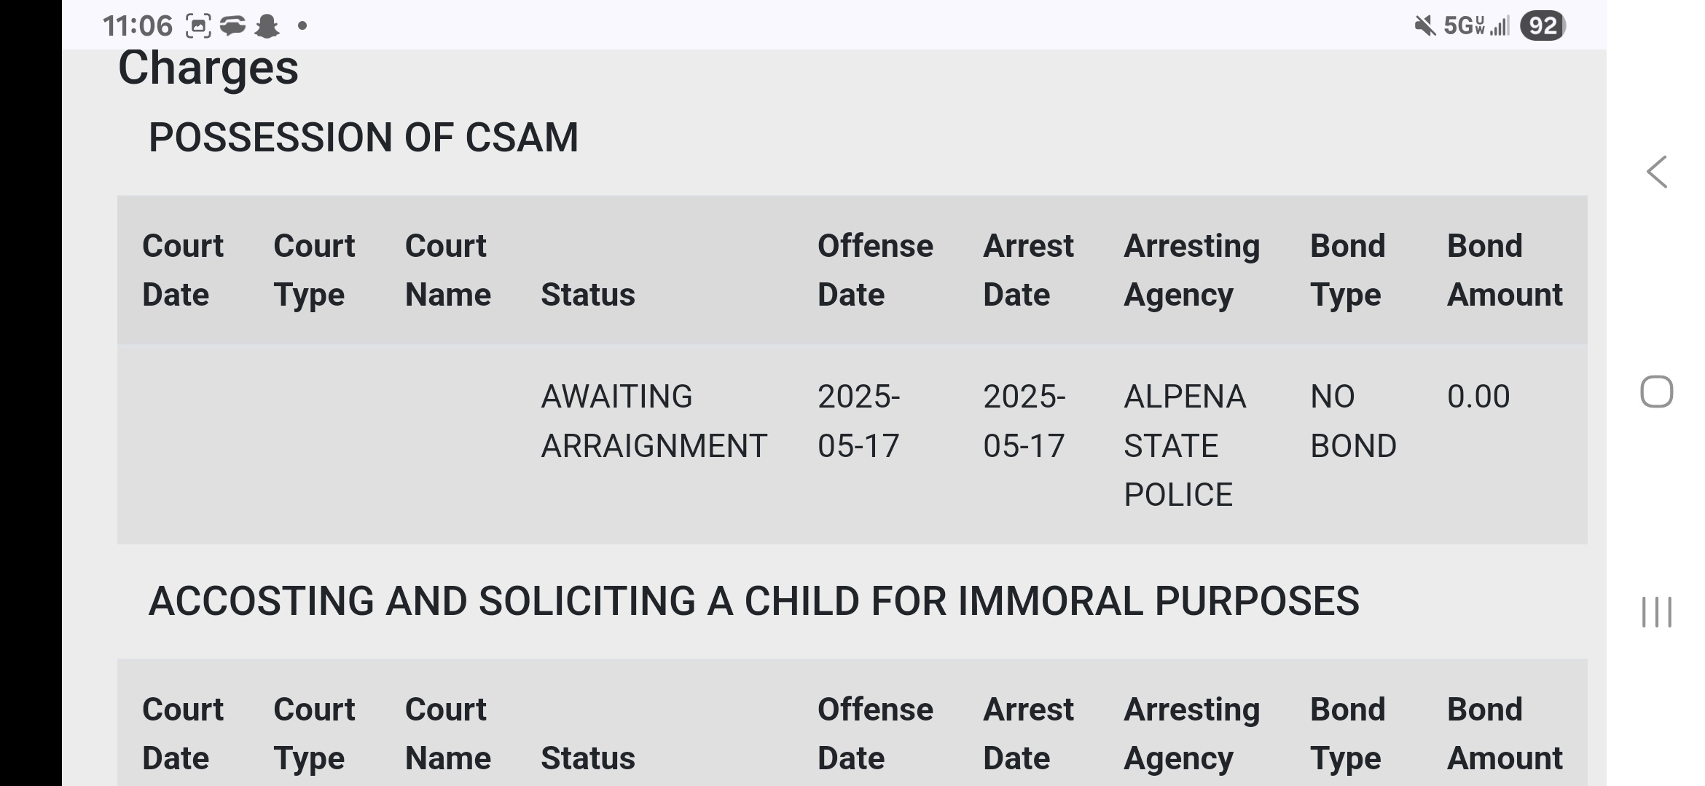Viewport: 1705px width, 786px height.
Task: Select the Accosting and Soliciting charge heading
Action: click(753, 601)
